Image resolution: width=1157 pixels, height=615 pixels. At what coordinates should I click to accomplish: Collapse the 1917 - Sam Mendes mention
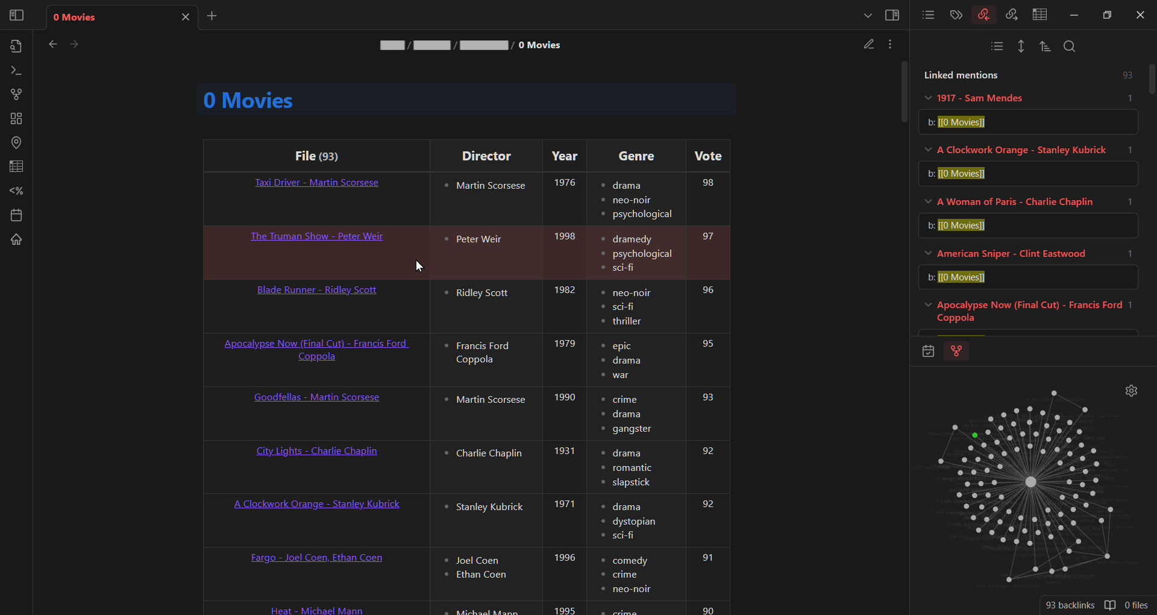click(x=928, y=98)
